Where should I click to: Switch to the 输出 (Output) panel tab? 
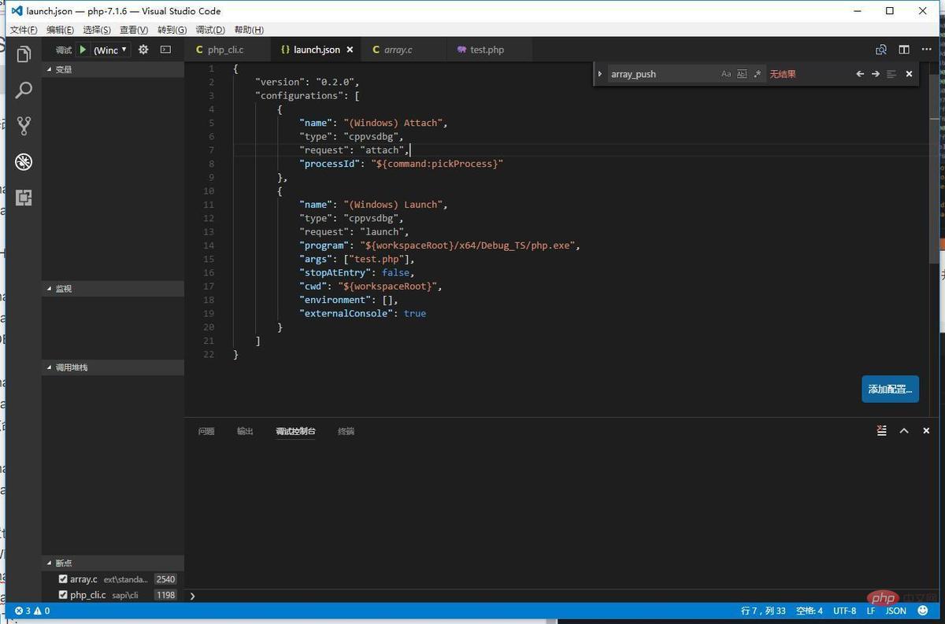tap(245, 431)
